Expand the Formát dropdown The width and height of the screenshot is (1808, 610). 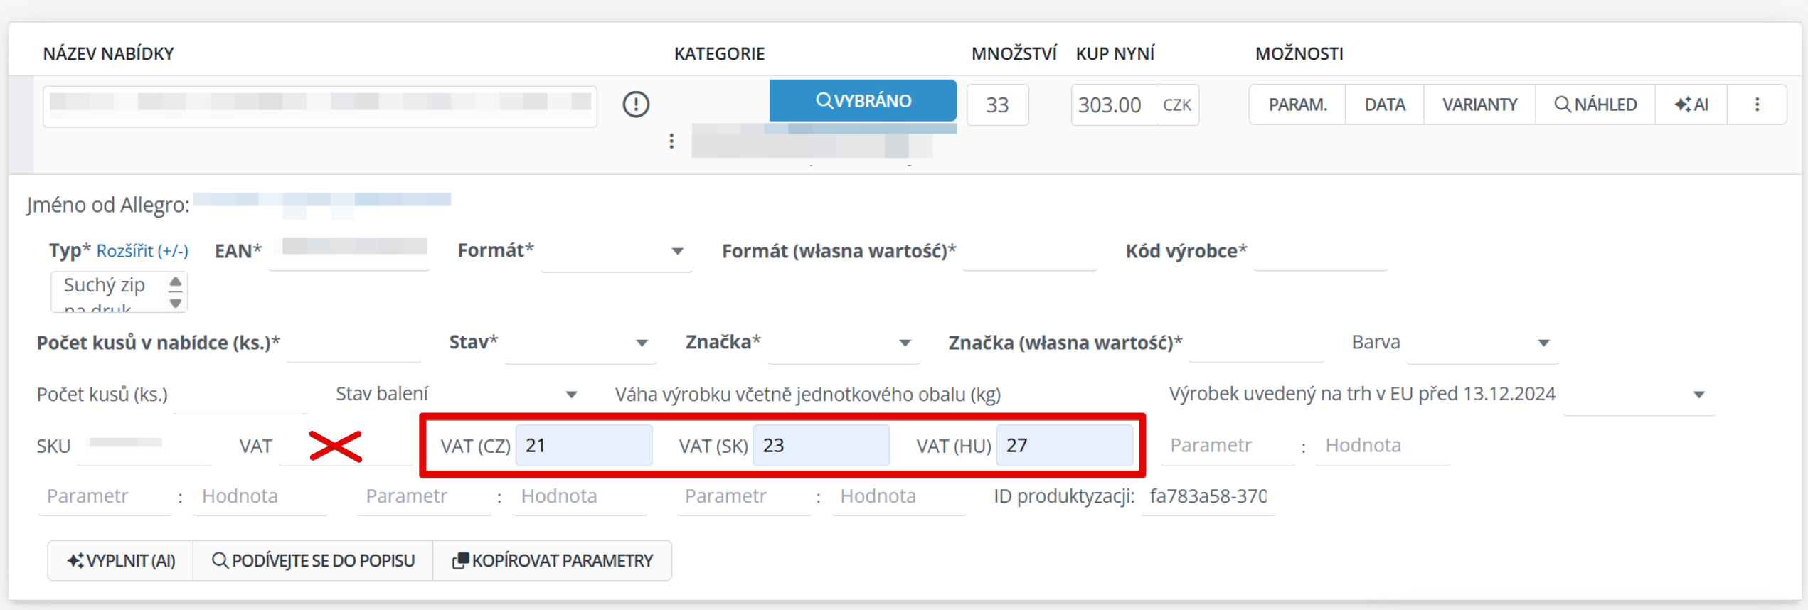point(616,251)
